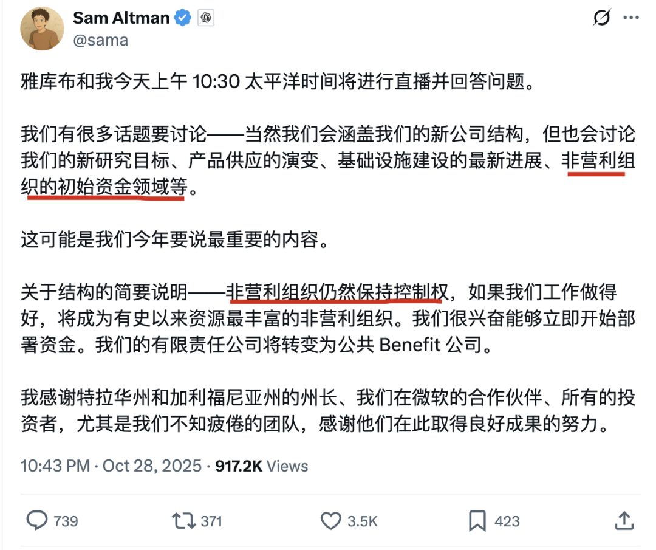Tap the share icon below the post

tap(625, 520)
